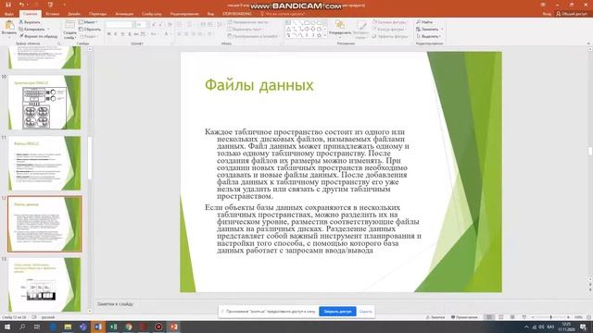Switch to Slide Sorter view icon

[x=501, y=317]
